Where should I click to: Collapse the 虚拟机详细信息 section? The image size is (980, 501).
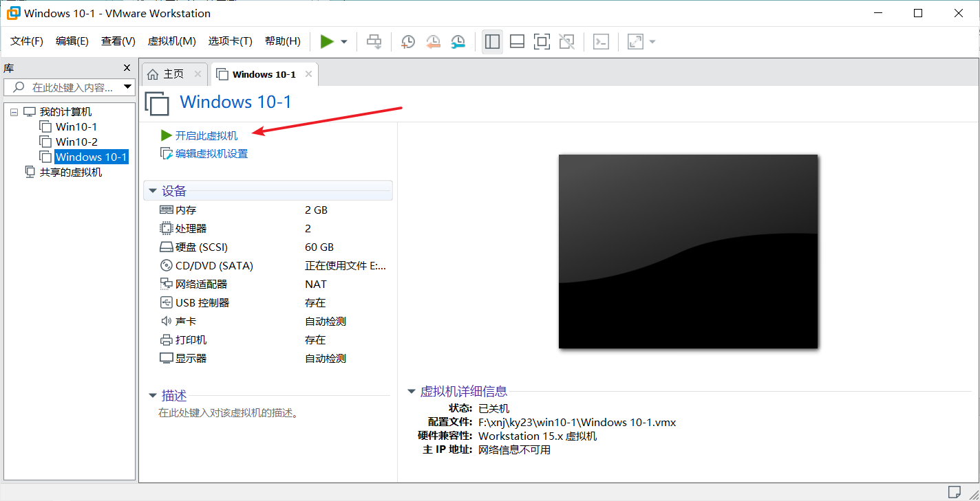412,392
